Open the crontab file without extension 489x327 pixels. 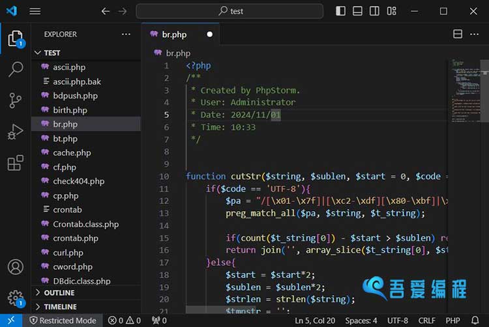tap(86, 210)
